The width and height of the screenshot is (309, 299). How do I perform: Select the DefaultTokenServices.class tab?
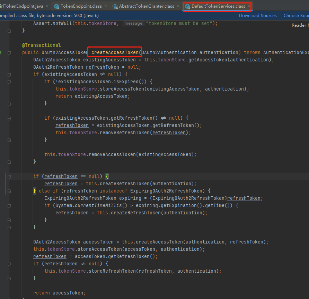coord(218,6)
